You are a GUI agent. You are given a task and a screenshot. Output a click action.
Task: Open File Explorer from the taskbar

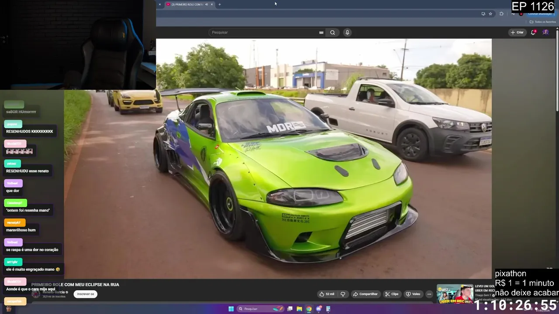(x=299, y=309)
